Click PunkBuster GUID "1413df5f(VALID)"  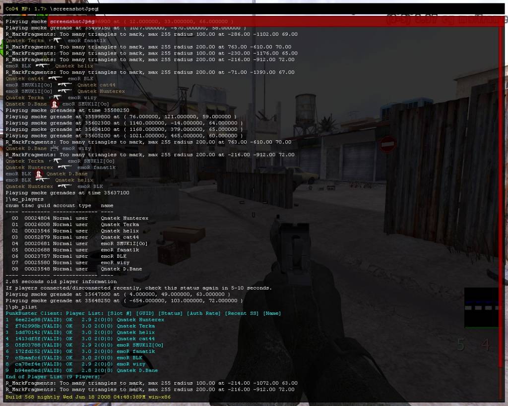(x=38, y=339)
